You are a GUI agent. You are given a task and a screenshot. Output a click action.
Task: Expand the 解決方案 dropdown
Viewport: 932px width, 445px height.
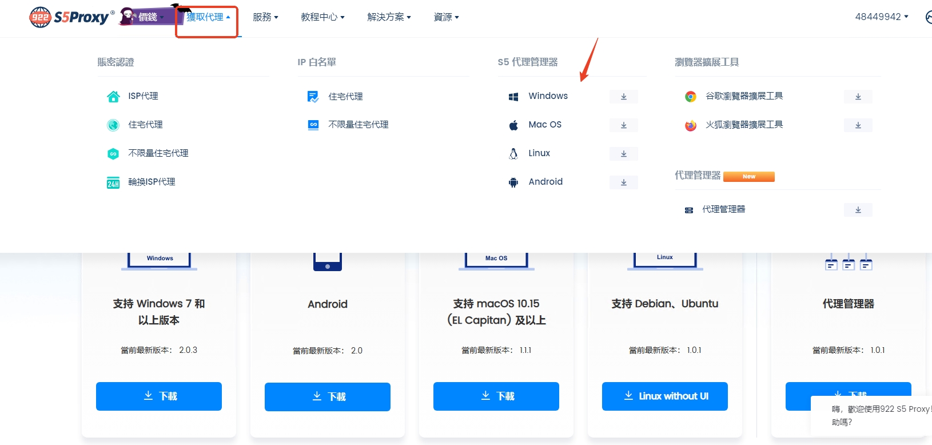[x=389, y=17]
